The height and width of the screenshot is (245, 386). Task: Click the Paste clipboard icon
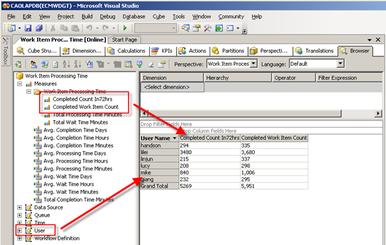click(x=75, y=28)
